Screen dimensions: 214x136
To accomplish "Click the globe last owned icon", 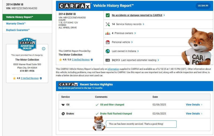I will [x=108, y=51].
